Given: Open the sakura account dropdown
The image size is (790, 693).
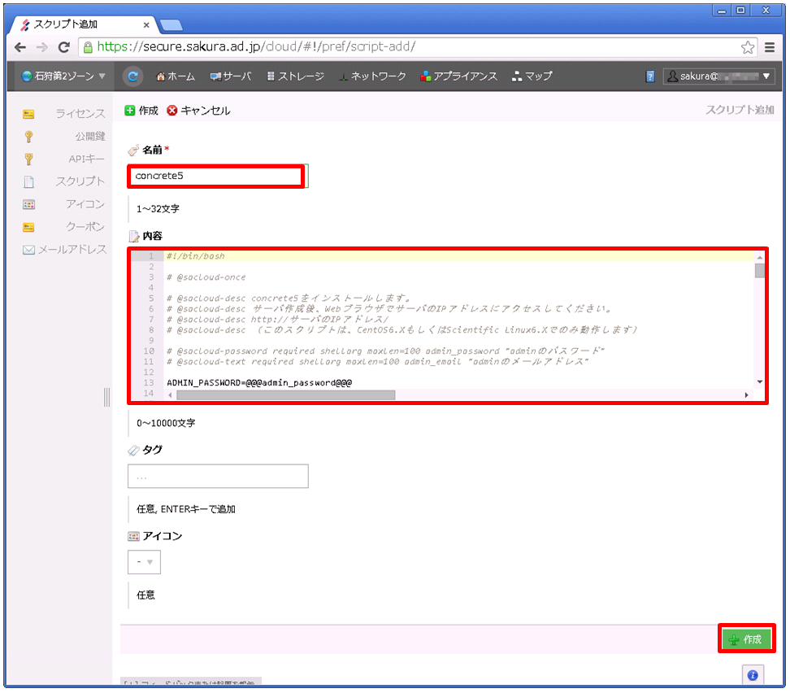Looking at the screenshot, I should (x=718, y=76).
